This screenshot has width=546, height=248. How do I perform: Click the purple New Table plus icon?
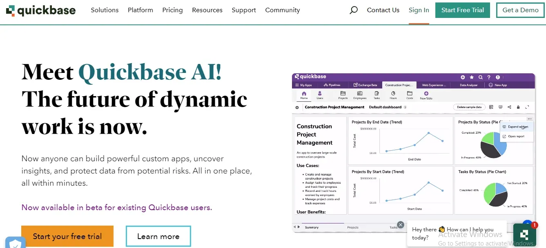426,94
